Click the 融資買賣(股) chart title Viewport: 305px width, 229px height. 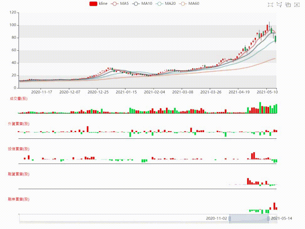(19, 174)
